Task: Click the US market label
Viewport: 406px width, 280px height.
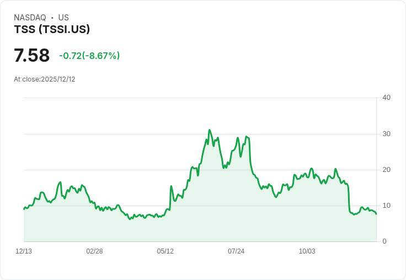Action: click(63, 18)
